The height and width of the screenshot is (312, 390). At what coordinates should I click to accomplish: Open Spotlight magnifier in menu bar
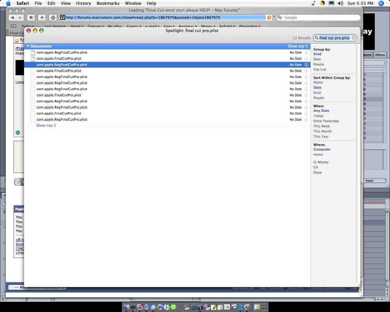(x=381, y=3)
